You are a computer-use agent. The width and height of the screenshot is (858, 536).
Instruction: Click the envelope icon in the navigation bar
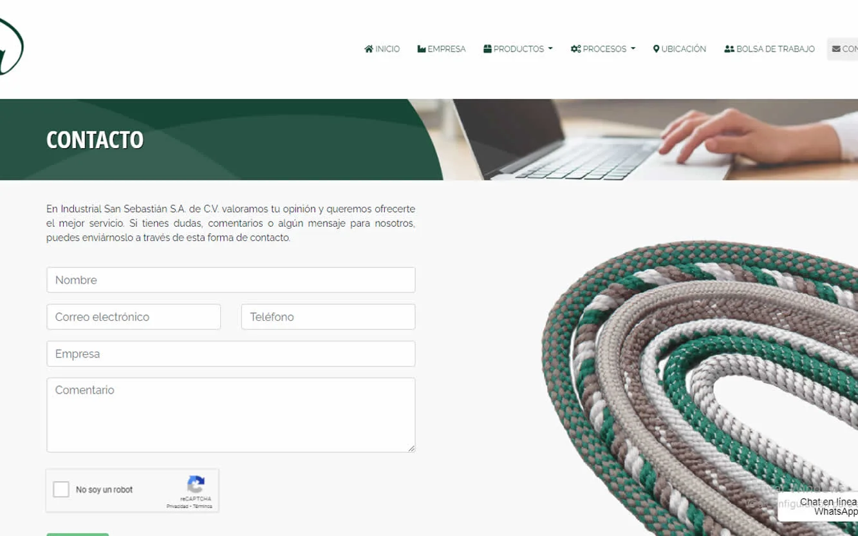pyautogui.click(x=836, y=49)
